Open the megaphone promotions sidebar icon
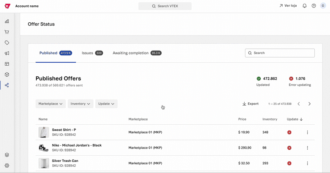 7,53
